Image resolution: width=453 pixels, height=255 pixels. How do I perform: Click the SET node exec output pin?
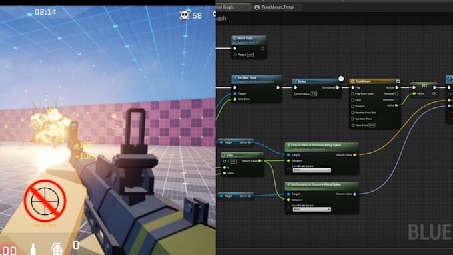point(434,87)
